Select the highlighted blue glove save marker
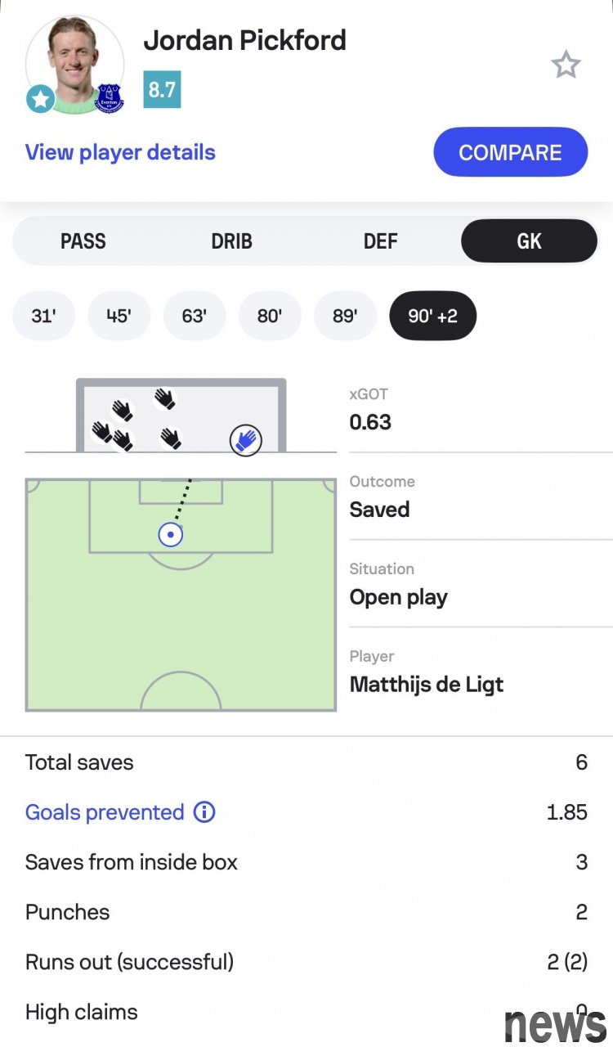The image size is (613, 1047). 245,440
